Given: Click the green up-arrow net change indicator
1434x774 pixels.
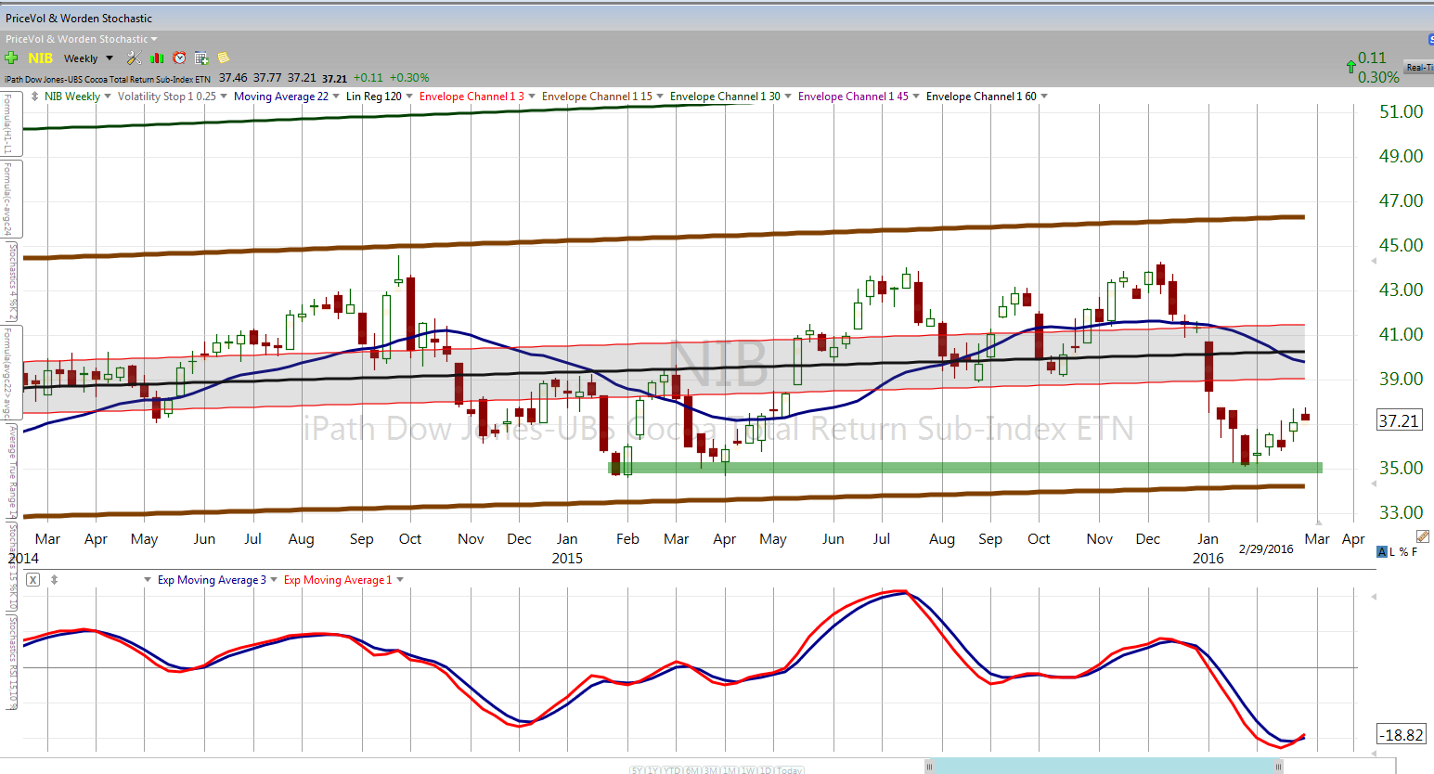Looking at the screenshot, I should (x=1350, y=67).
